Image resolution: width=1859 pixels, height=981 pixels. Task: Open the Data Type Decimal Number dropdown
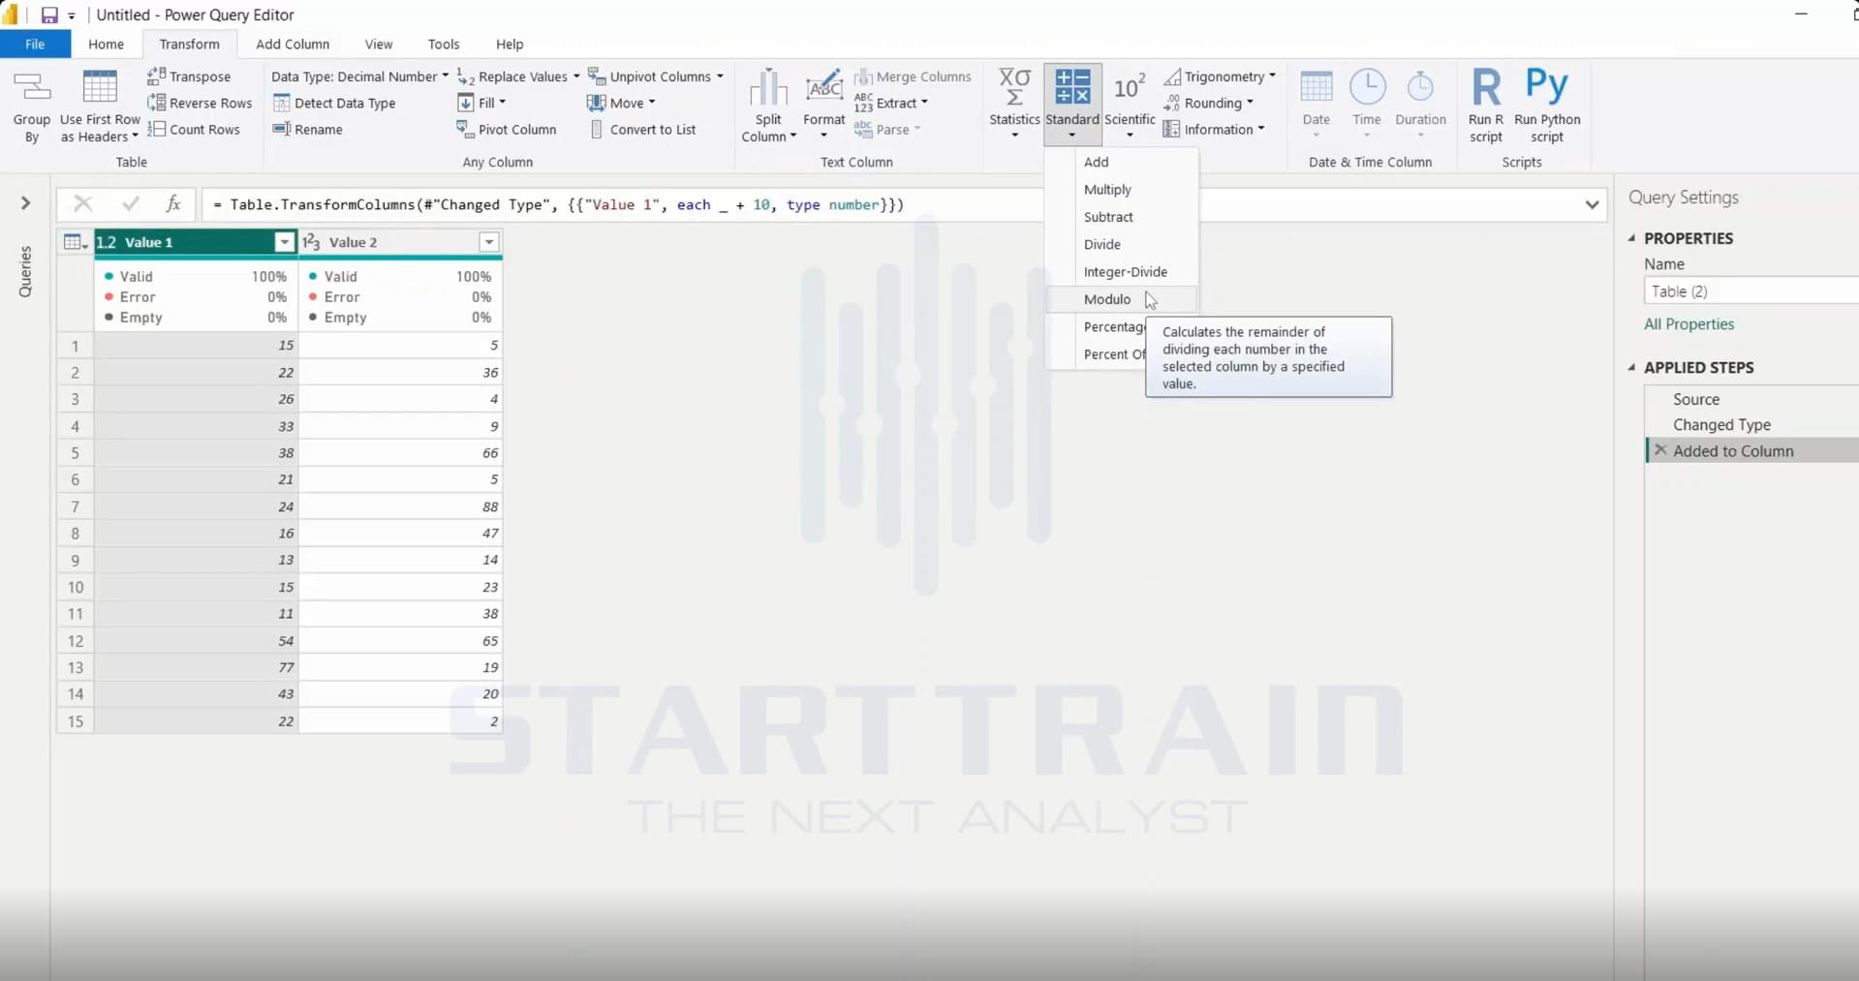pyautogui.click(x=359, y=77)
